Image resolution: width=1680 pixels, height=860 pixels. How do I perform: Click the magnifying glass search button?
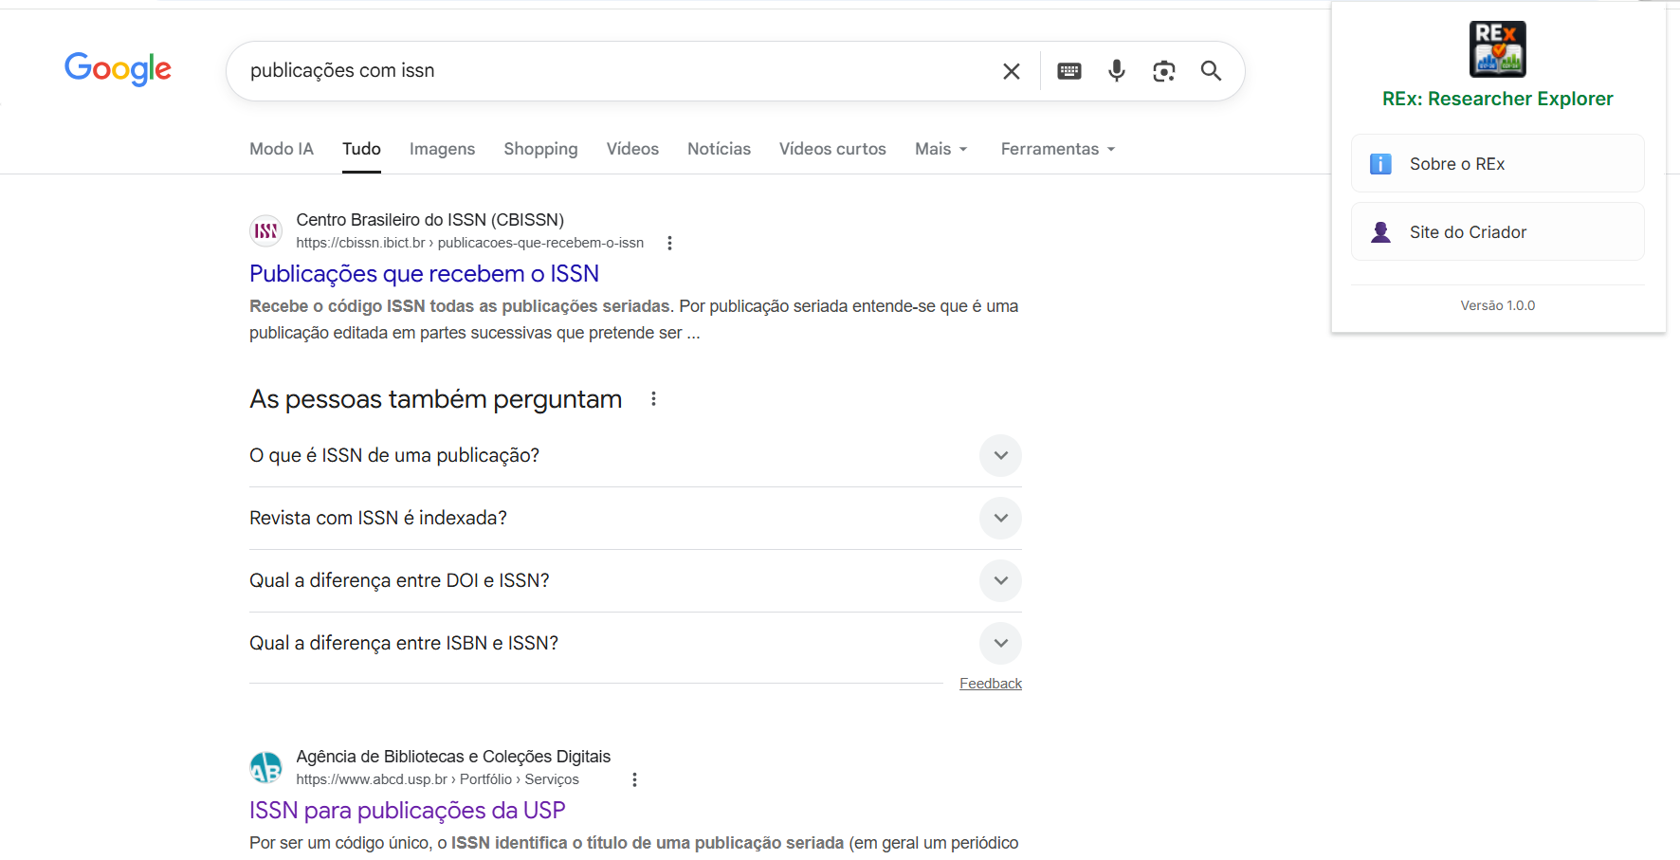(x=1211, y=71)
